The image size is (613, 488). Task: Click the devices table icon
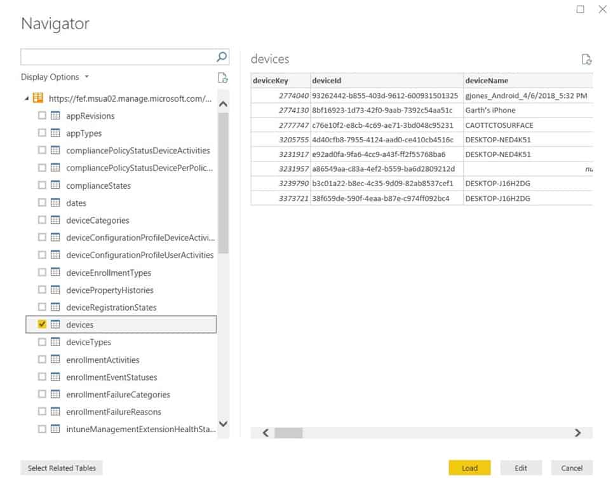point(55,324)
